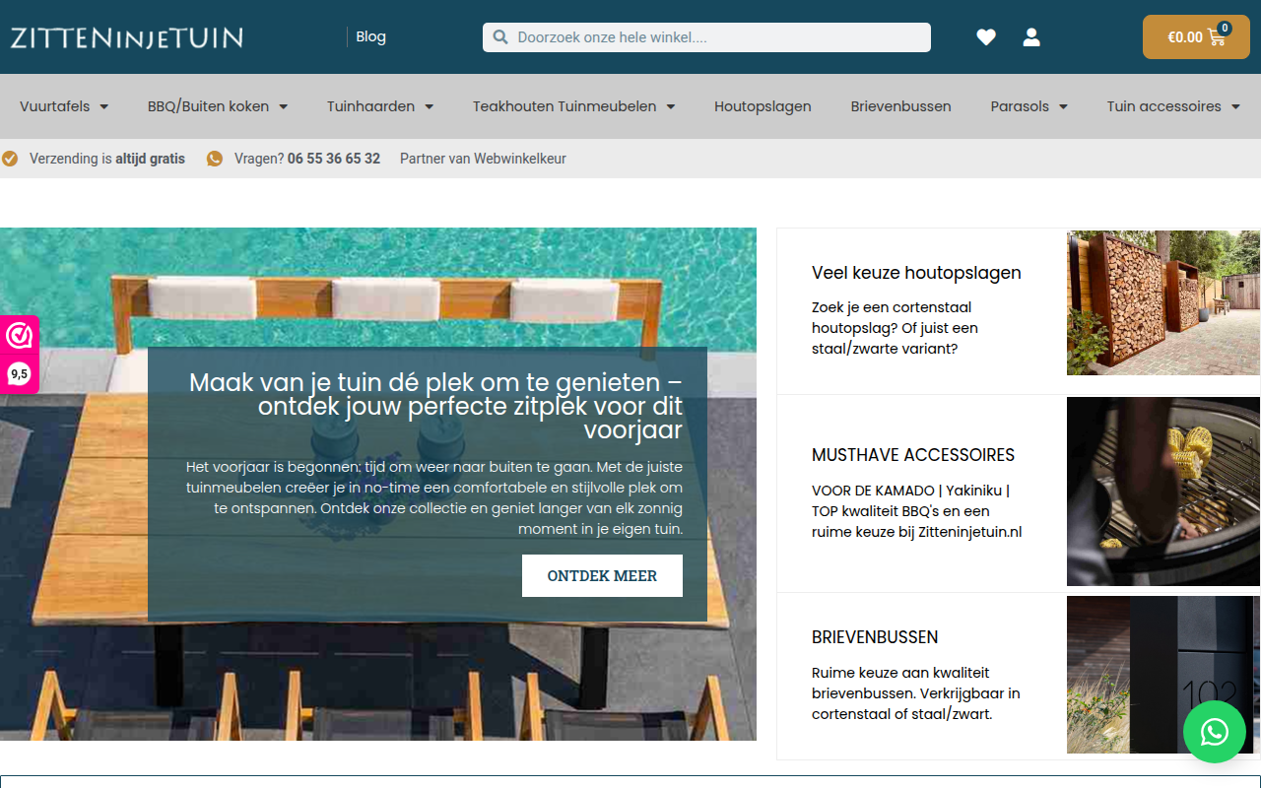Open the Parasols menu item
Image resolution: width=1261 pixels, height=788 pixels.
click(1020, 106)
